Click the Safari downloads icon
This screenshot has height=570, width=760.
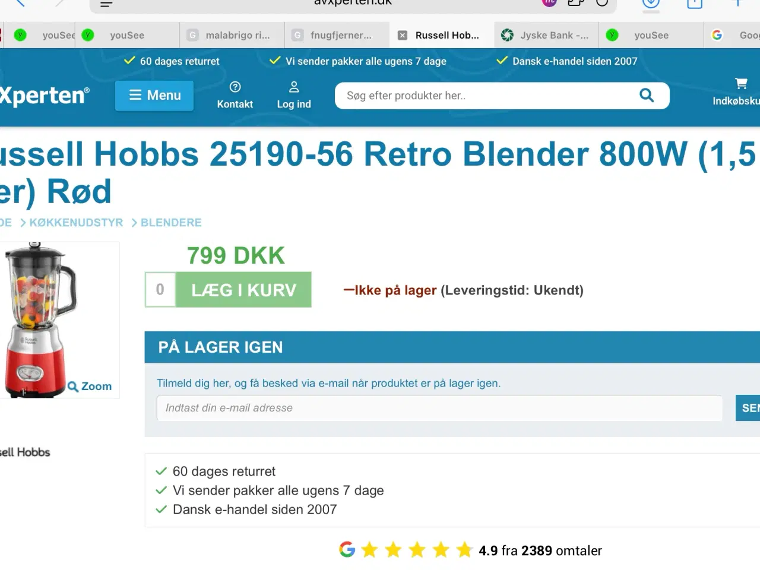tap(651, 4)
